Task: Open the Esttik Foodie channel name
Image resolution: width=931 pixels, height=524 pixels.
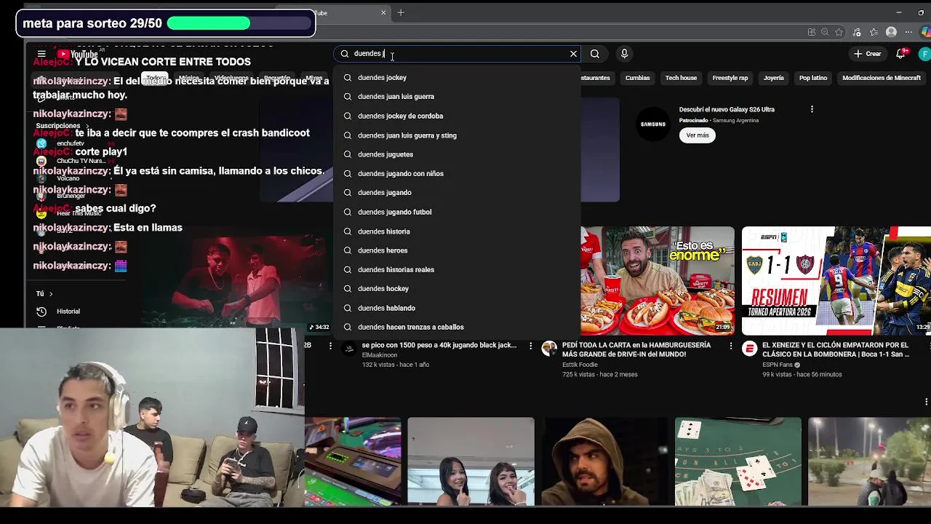Action: (580, 365)
